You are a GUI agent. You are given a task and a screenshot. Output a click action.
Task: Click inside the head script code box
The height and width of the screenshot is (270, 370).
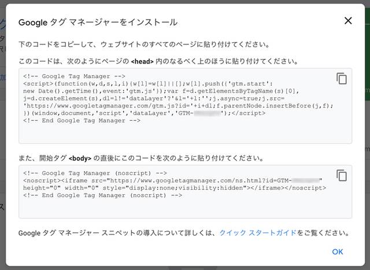click(185, 106)
